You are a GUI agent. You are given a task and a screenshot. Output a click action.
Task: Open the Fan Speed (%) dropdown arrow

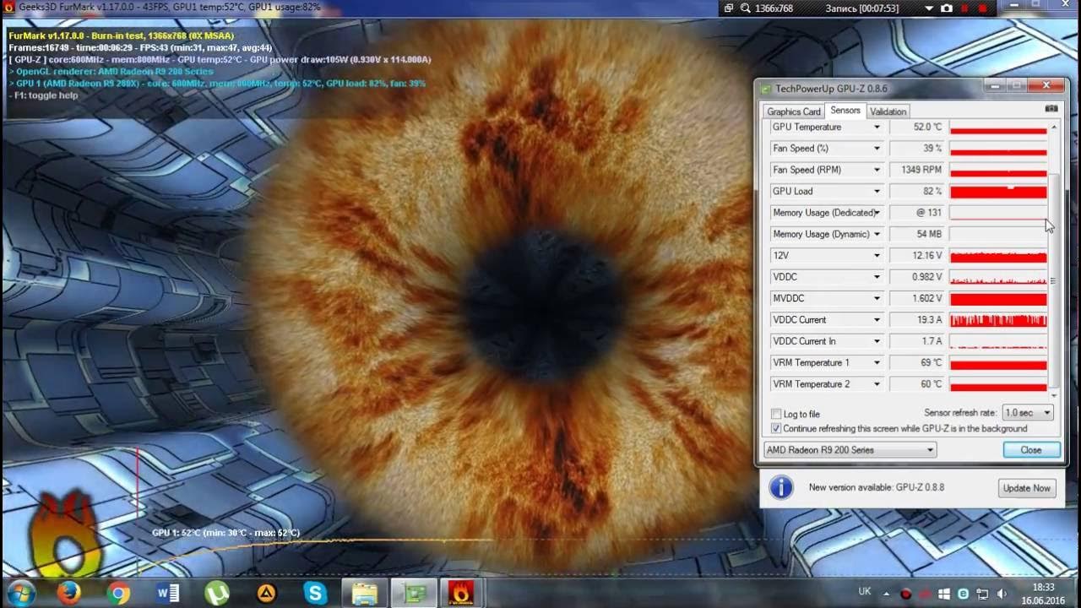[877, 148]
